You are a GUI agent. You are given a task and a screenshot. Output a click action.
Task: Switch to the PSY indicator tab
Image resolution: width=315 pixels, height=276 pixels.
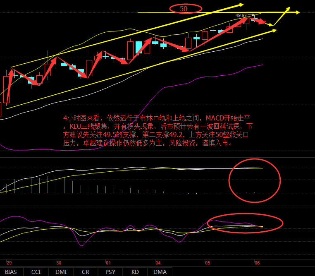click(x=110, y=272)
